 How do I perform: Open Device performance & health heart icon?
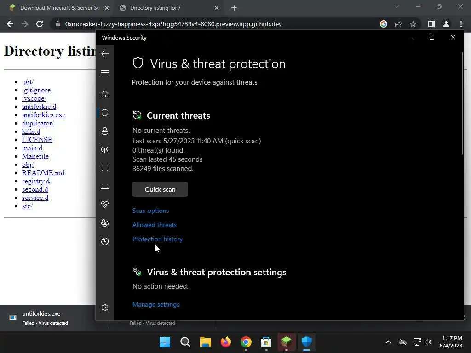point(105,205)
